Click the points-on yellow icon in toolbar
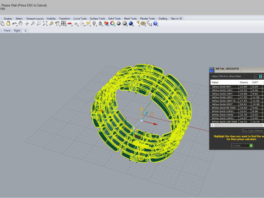This screenshot has height=198, width=264. point(88,24)
